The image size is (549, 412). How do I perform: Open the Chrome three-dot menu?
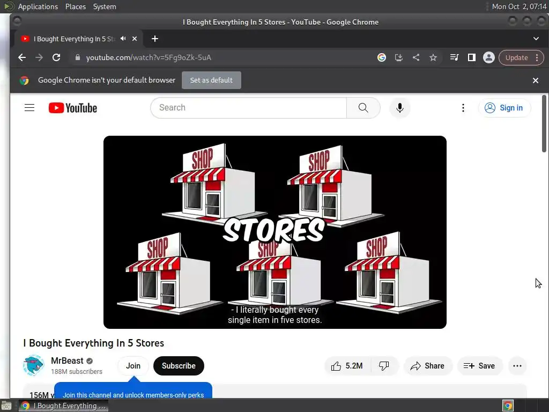pyautogui.click(x=537, y=57)
